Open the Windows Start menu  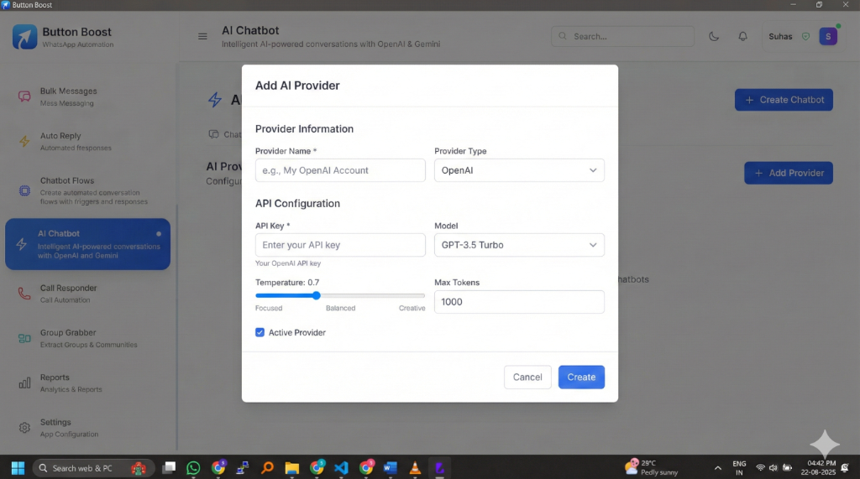tap(18, 468)
